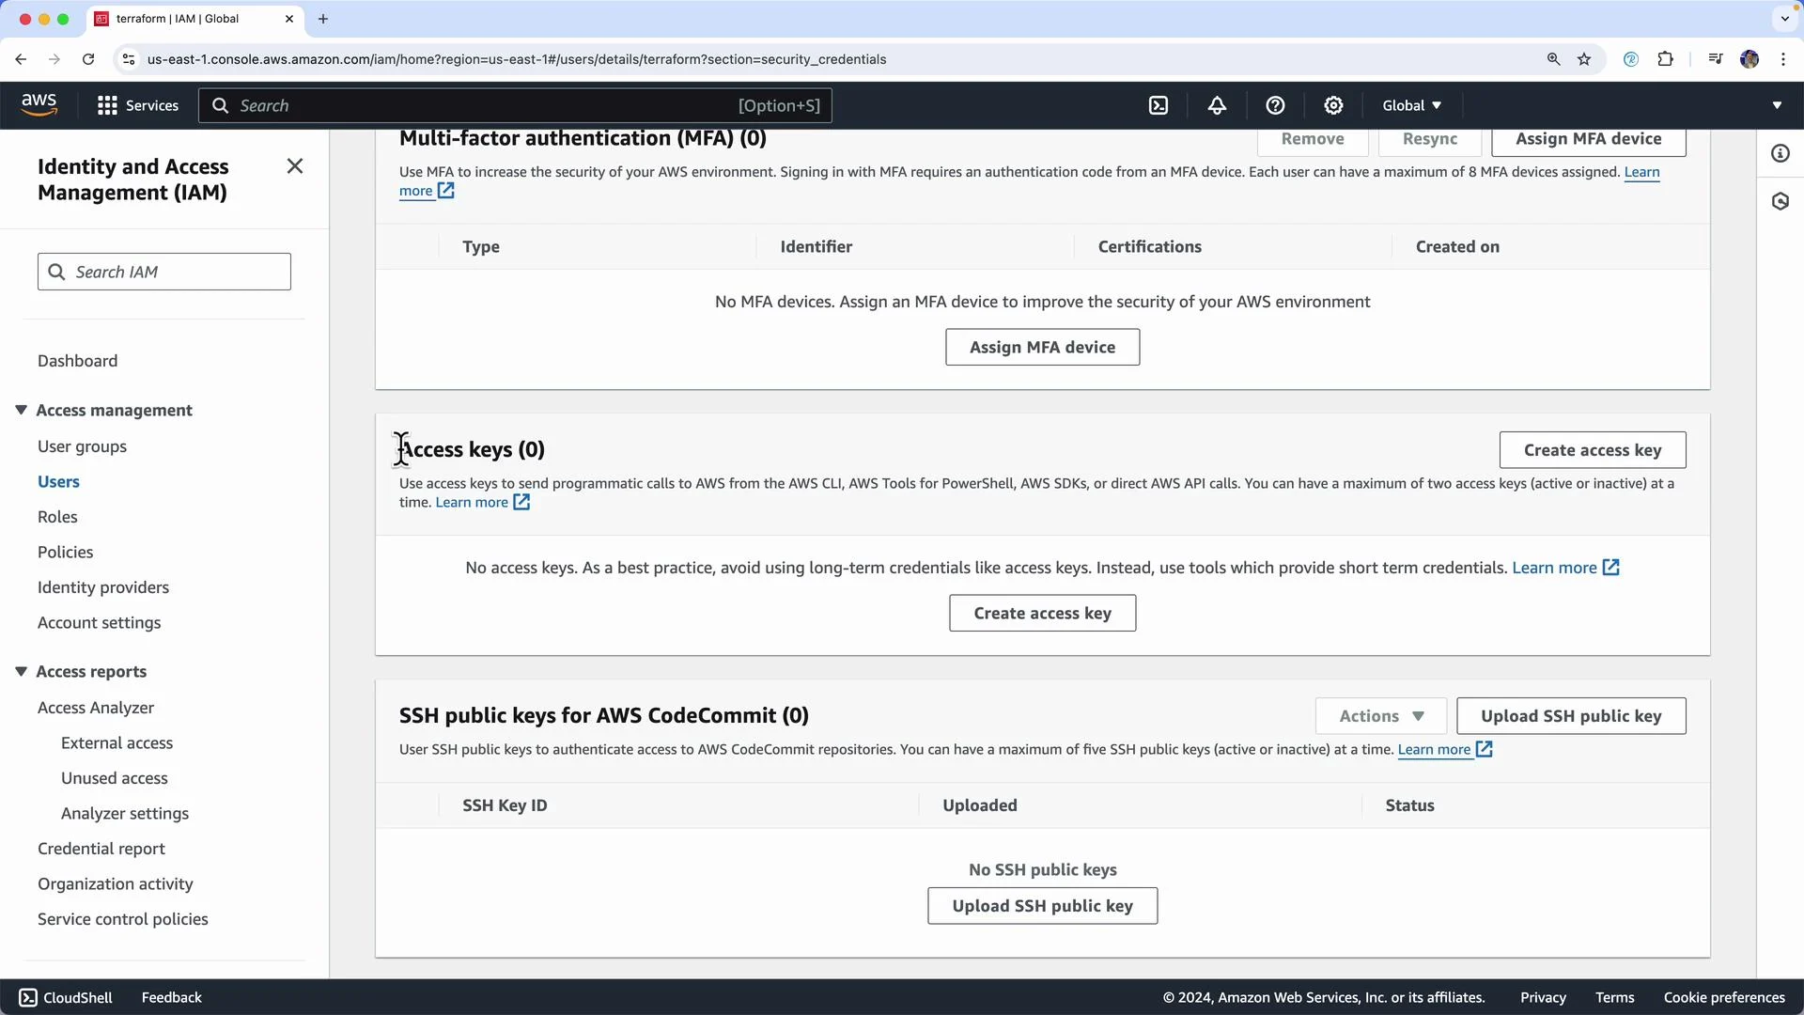Go to IAM Dashboard
Image resolution: width=1804 pixels, height=1015 pixels.
(77, 361)
